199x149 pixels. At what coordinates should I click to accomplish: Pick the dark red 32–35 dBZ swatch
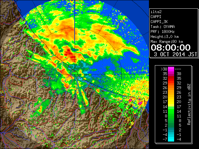(x=171, y=79)
